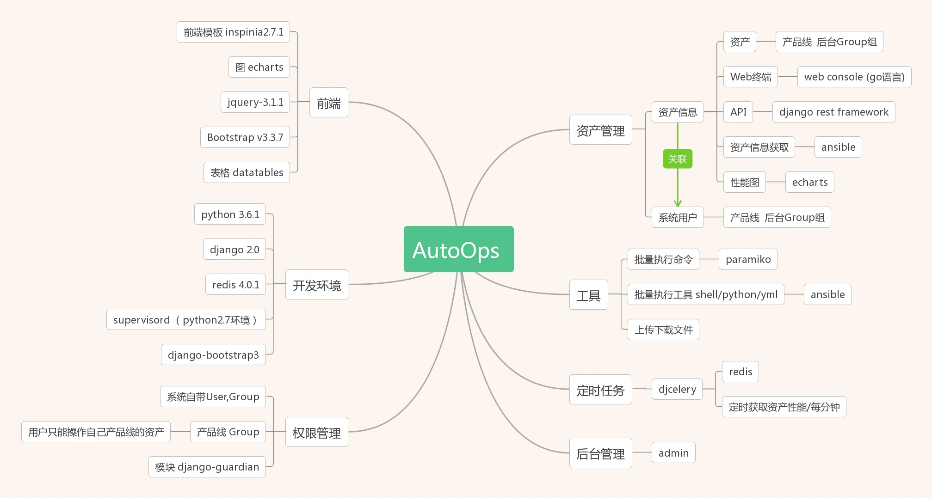Click the redis node under djcelery
This screenshot has width=938, height=501.
741,372
